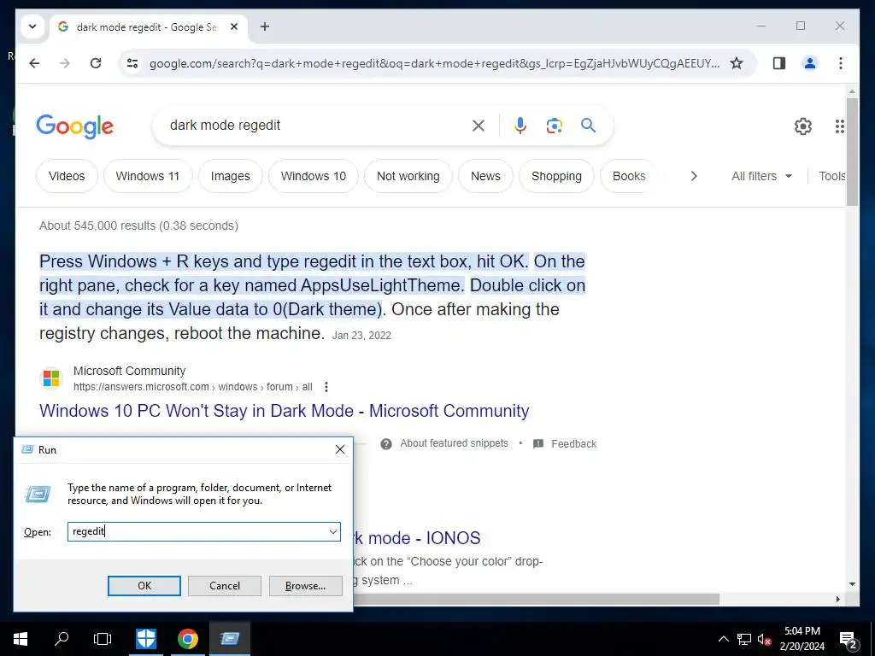Show hidden system tray icons

click(x=723, y=639)
